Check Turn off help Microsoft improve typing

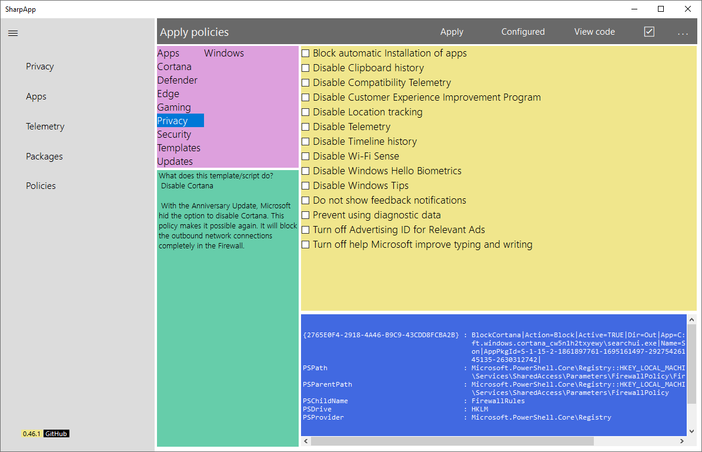tap(305, 245)
